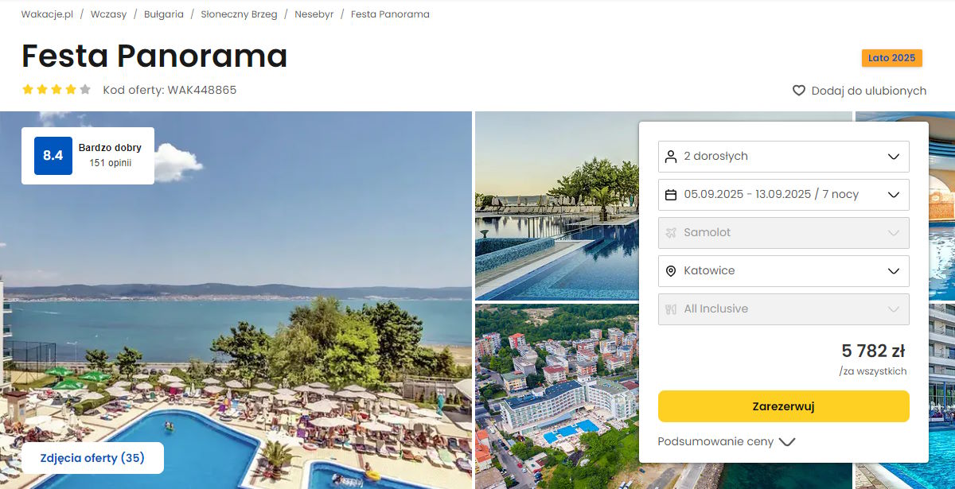Click the person icon in guests field

[x=670, y=157]
